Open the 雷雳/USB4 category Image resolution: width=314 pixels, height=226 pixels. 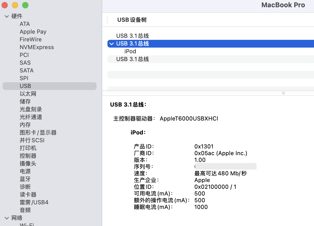(34, 202)
